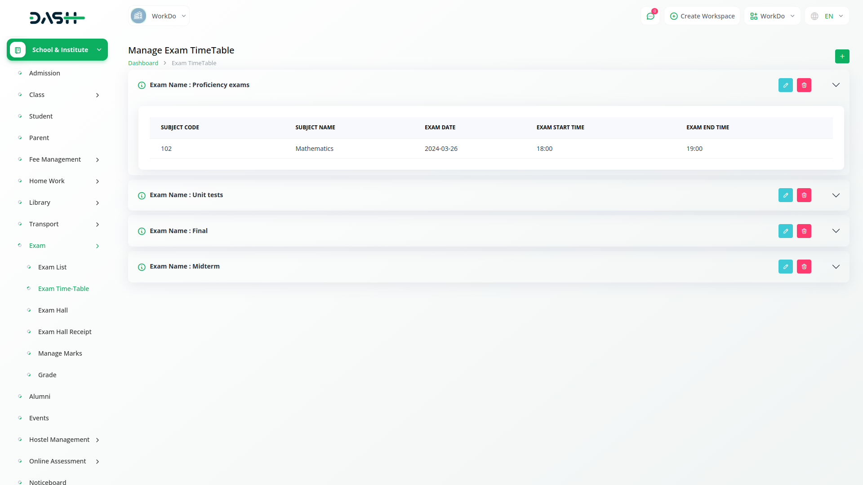Edit the Proficiency exams timetable

[x=785, y=85]
